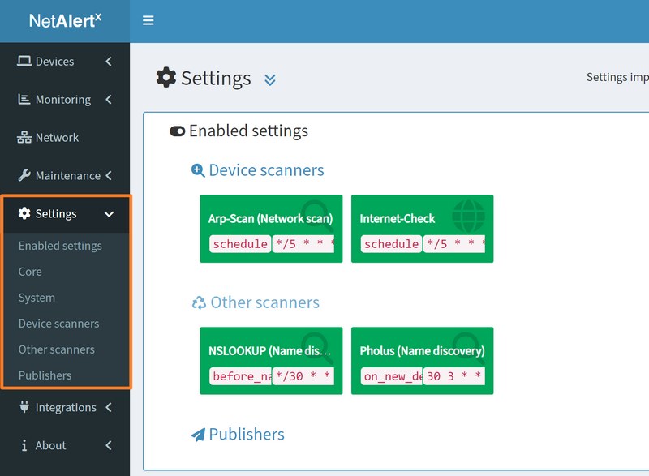Click the Devices laptop icon
Screen dimensions: 649x476
24,62
